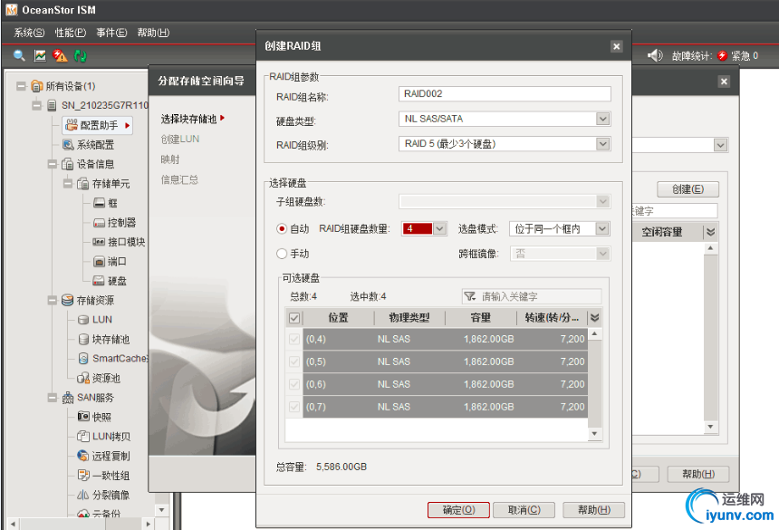The image size is (779, 530).
Task: Open the SmartCache node icon
Action: [83, 358]
